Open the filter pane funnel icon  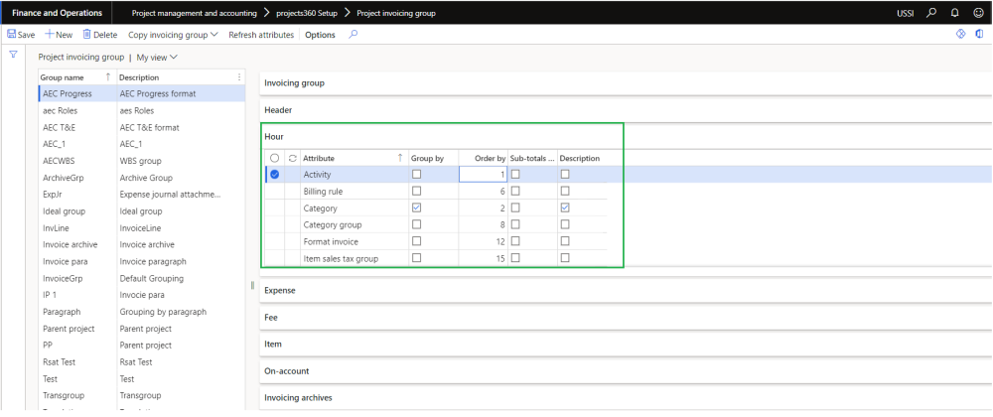13,56
